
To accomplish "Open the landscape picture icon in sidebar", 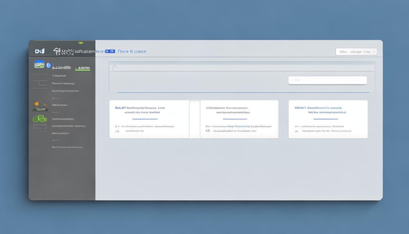I will click(39, 64).
